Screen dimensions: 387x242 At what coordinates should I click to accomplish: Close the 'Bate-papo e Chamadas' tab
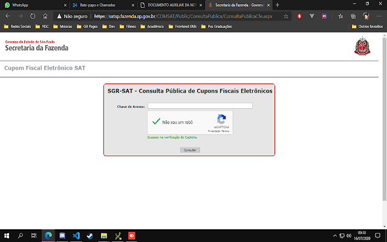click(x=133, y=5)
